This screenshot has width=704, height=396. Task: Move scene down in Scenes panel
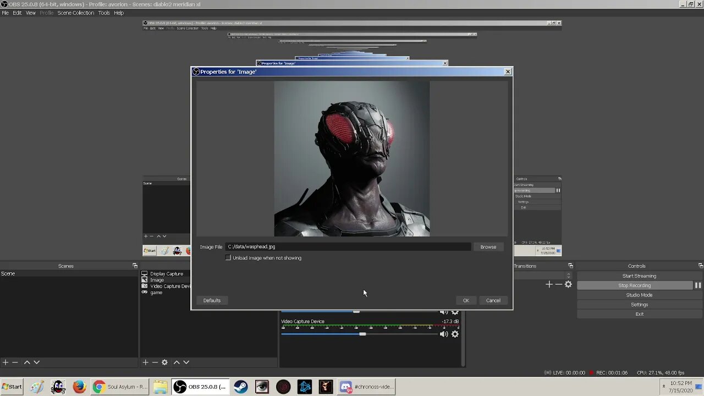point(37,362)
